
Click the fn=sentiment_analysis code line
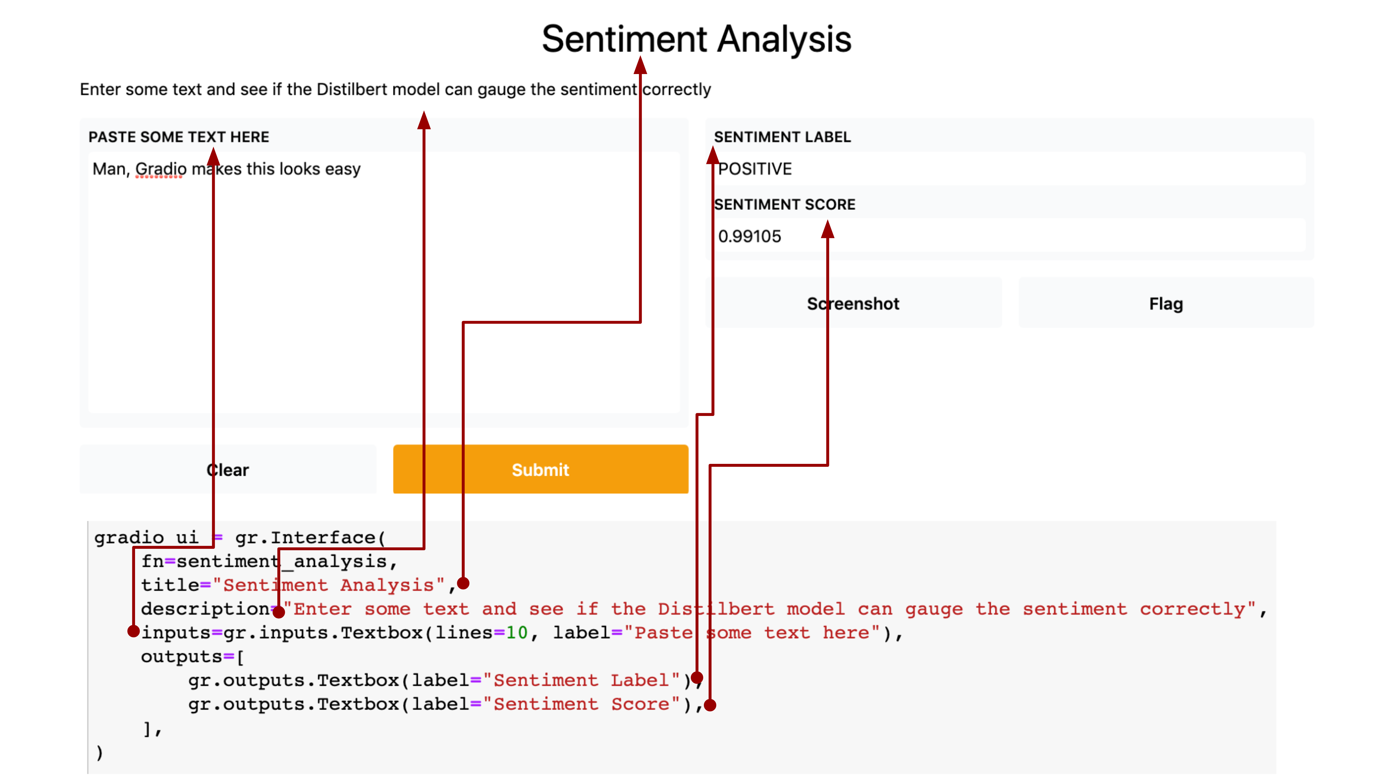269,561
